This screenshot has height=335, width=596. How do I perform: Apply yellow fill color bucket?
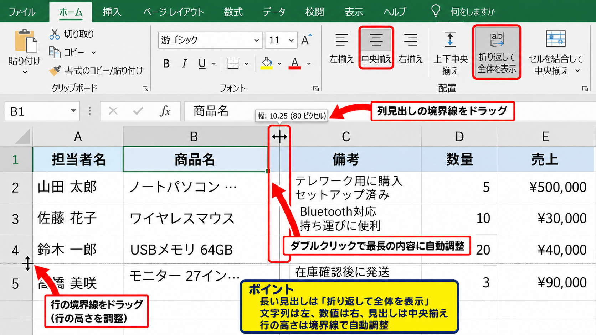[267, 63]
